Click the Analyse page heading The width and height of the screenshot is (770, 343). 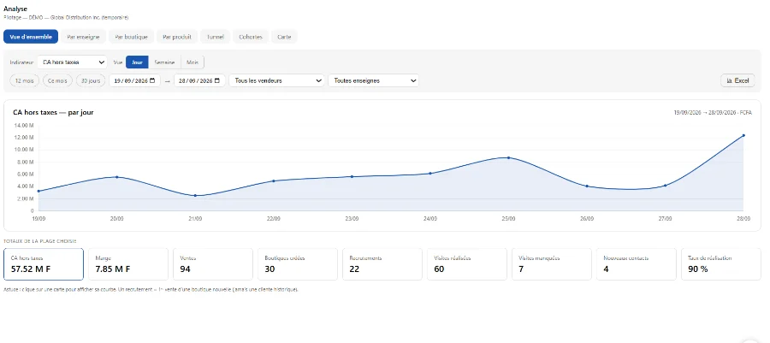(15, 9)
